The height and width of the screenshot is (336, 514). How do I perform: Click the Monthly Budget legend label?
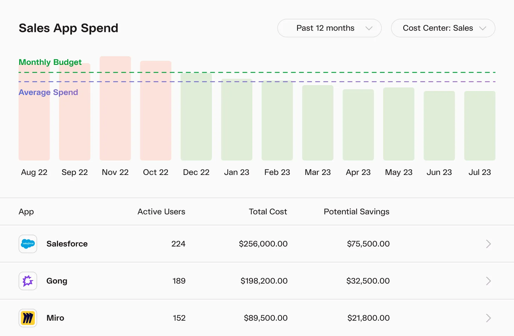pyautogui.click(x=50, y=62)
